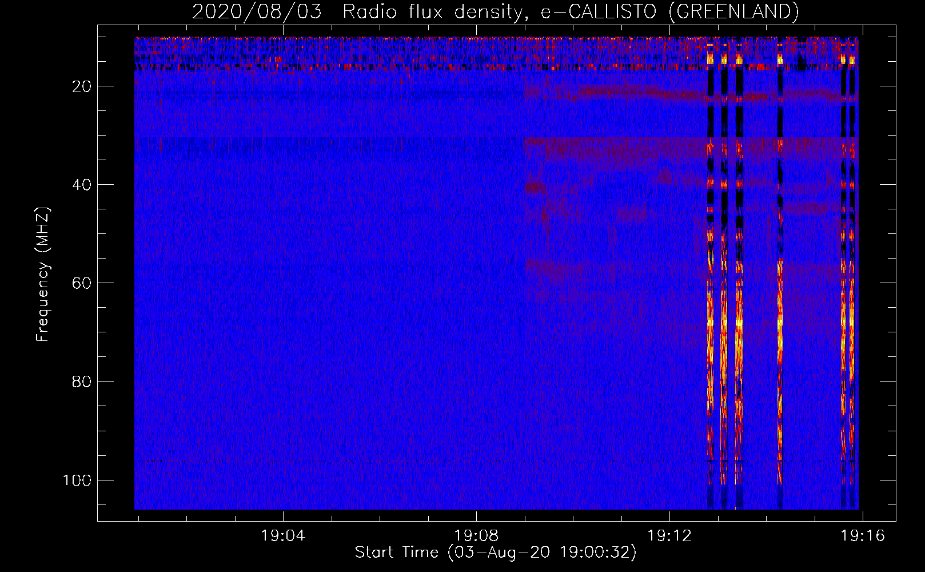Click the 100 MHz frequency tick label
This screenshot has height=572, width=925.
coord(77,480)
